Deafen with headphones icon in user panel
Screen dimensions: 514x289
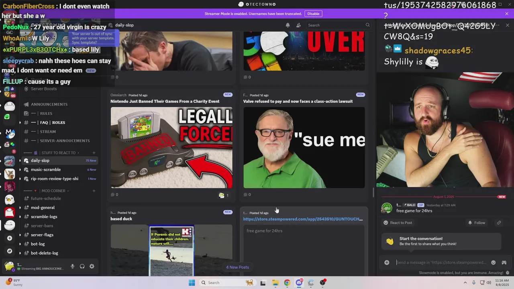point(82,266)
